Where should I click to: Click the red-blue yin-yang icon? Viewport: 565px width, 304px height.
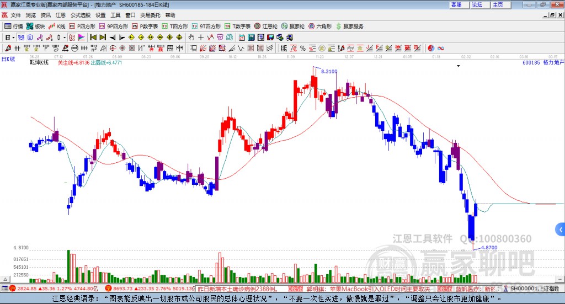431,48
